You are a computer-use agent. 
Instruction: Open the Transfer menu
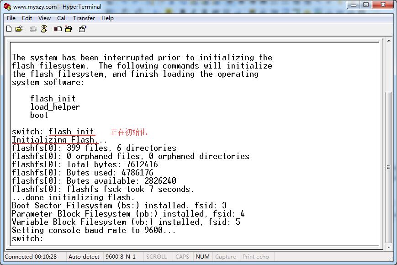click(84, 18)
